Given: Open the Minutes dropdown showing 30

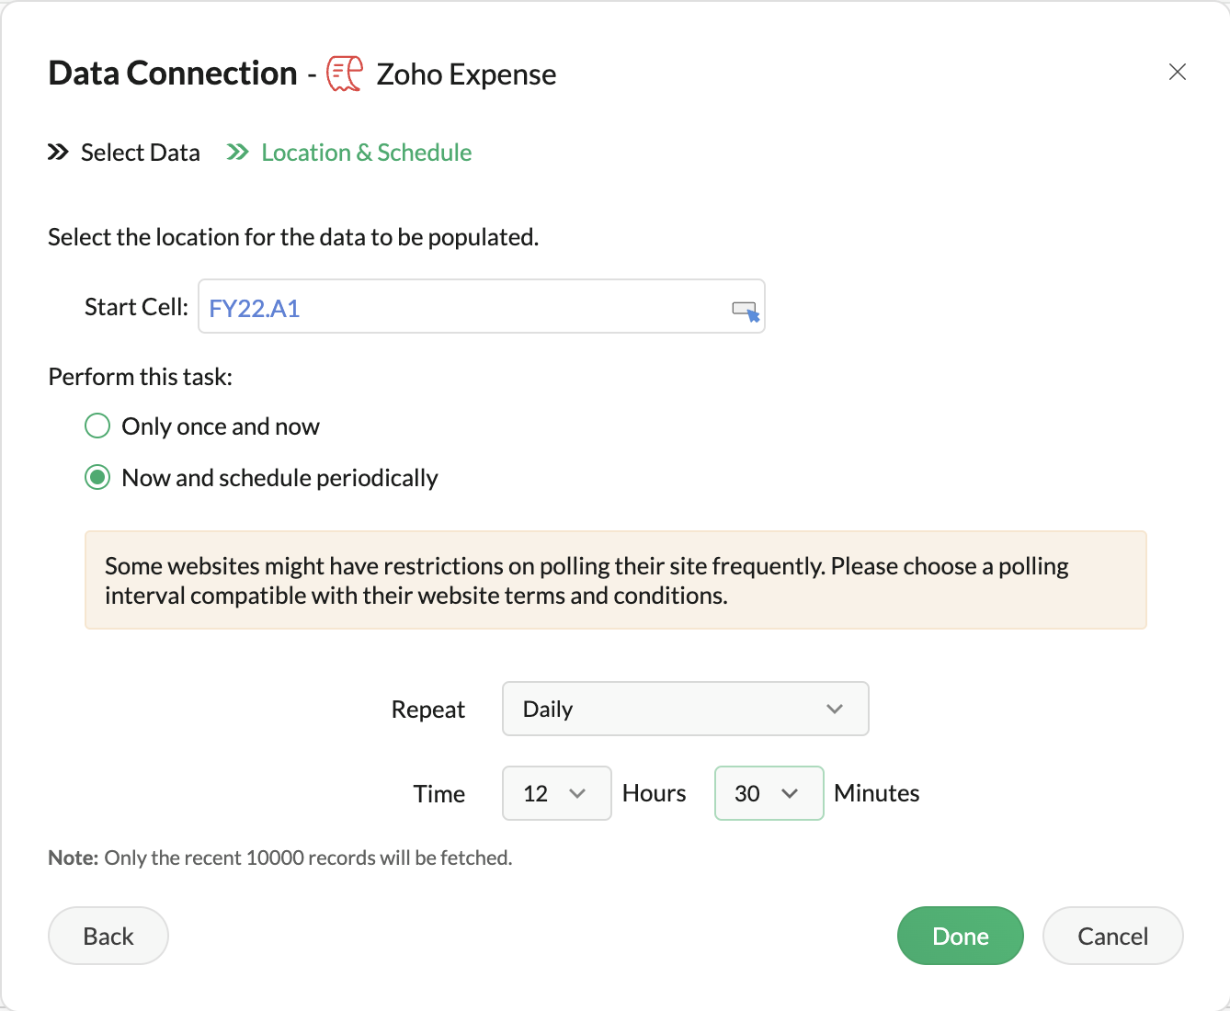Looking at the screenshot, I should 769,793.
